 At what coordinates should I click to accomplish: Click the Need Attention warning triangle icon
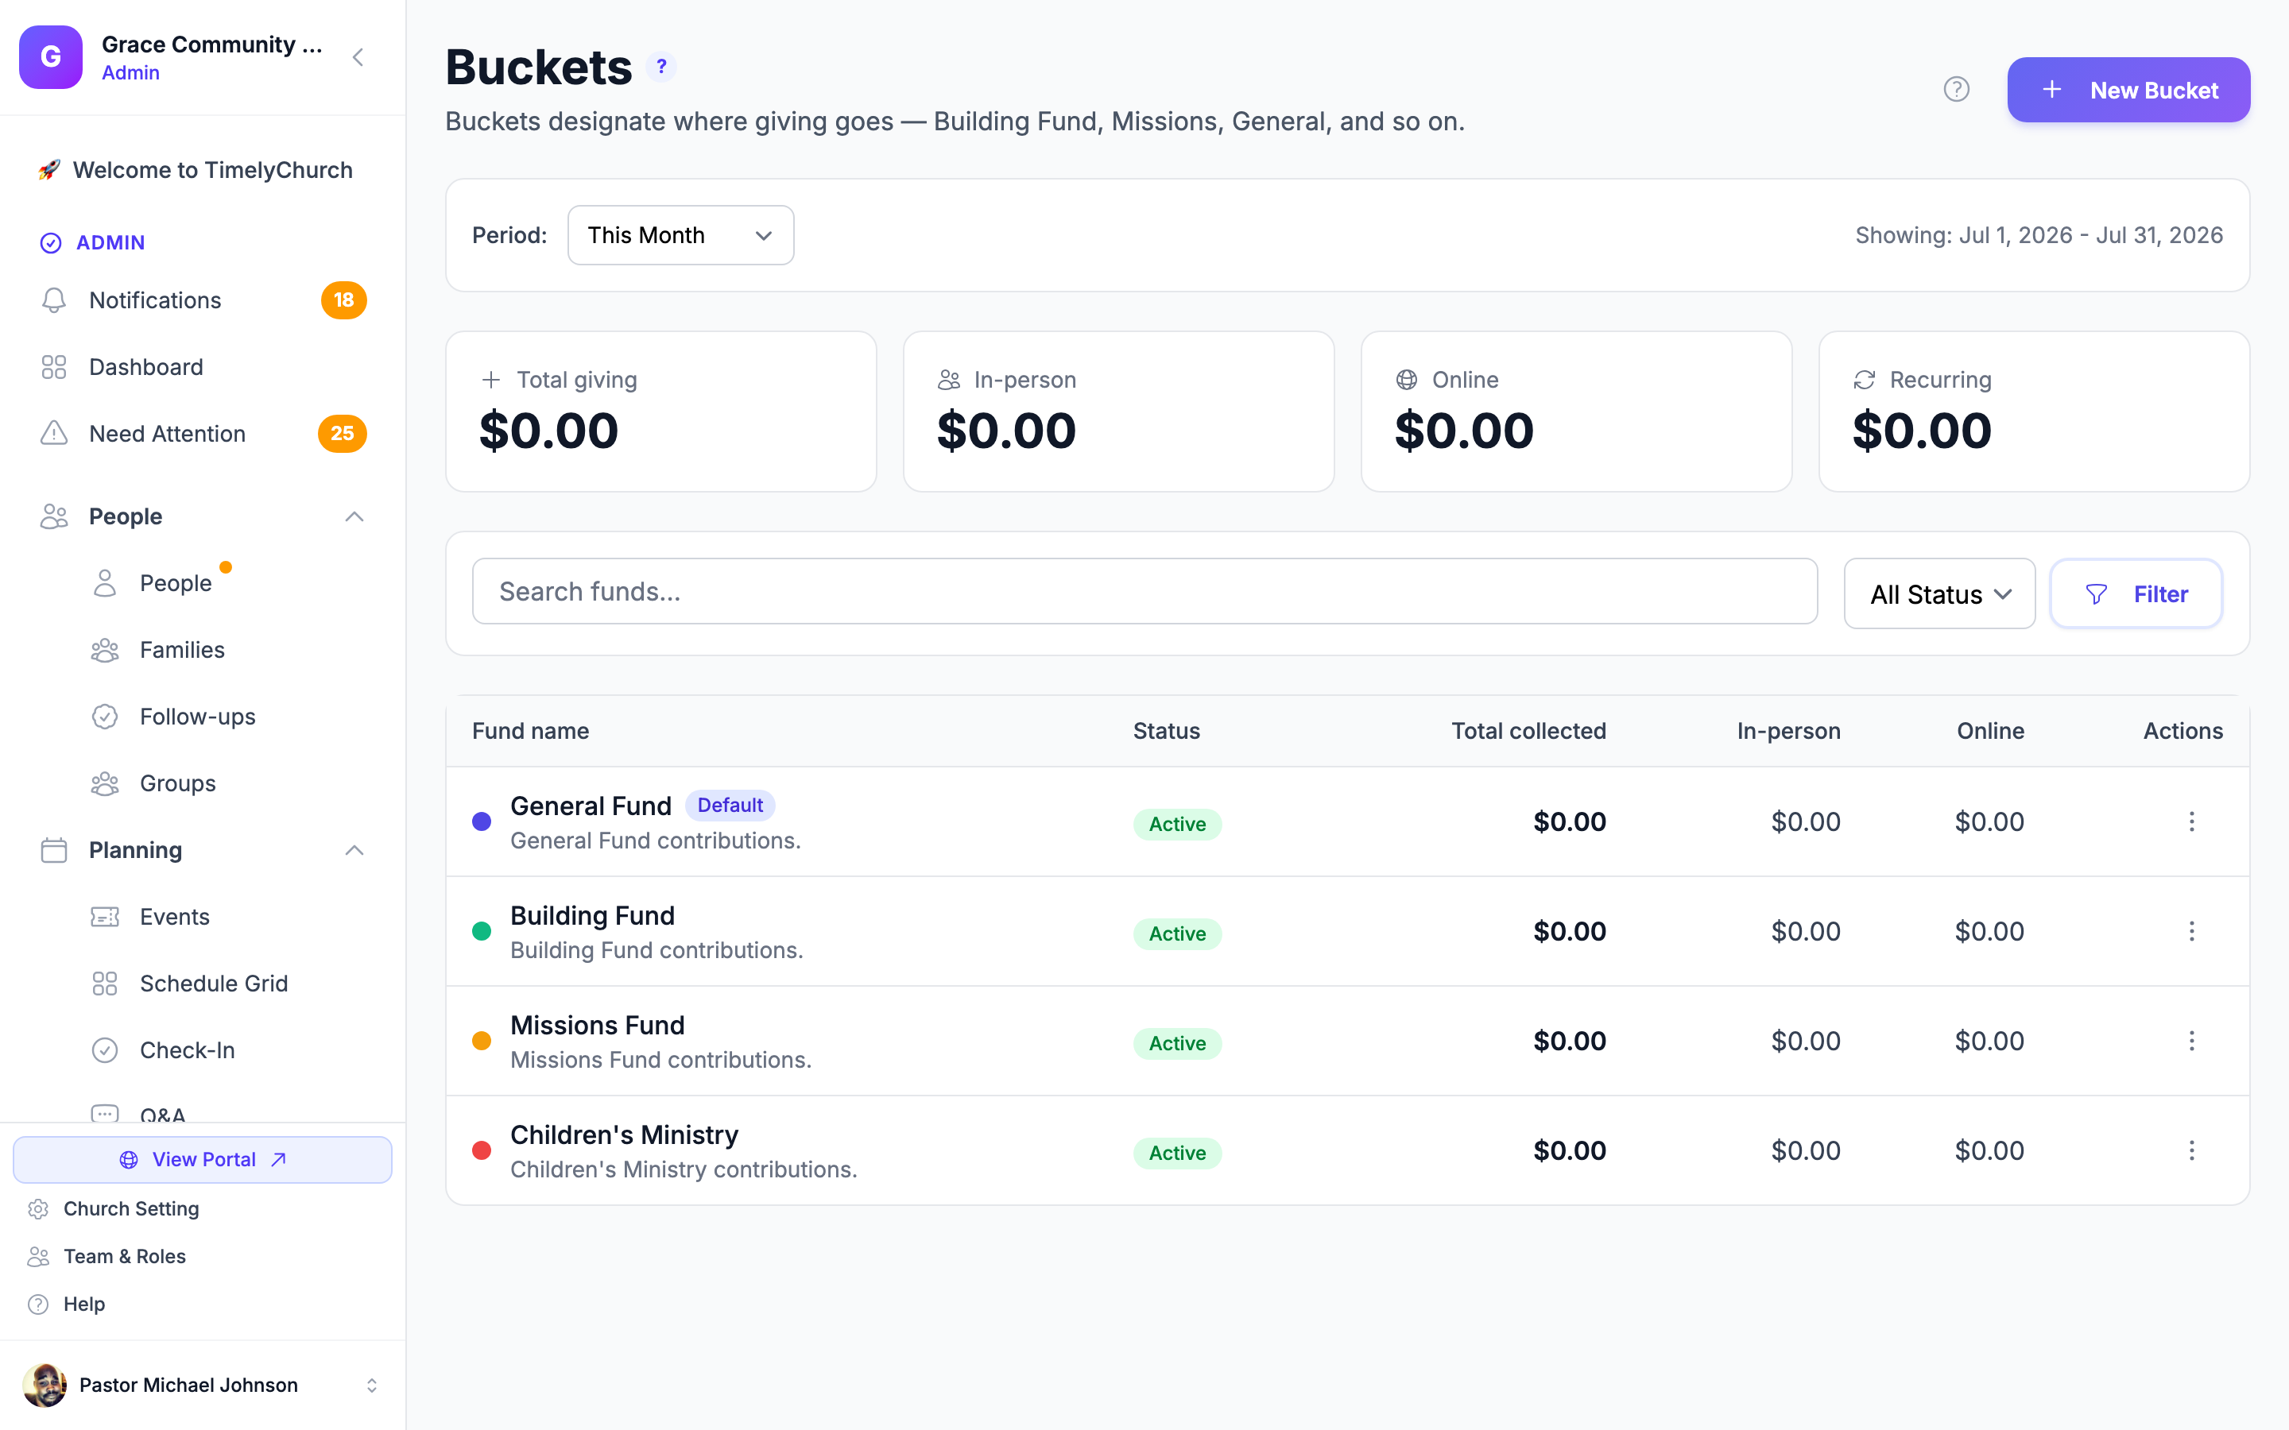click(x=54, y=433)
